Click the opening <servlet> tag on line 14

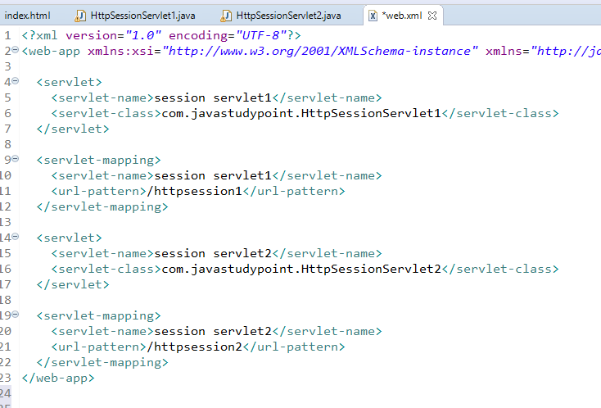coord(70,238)
